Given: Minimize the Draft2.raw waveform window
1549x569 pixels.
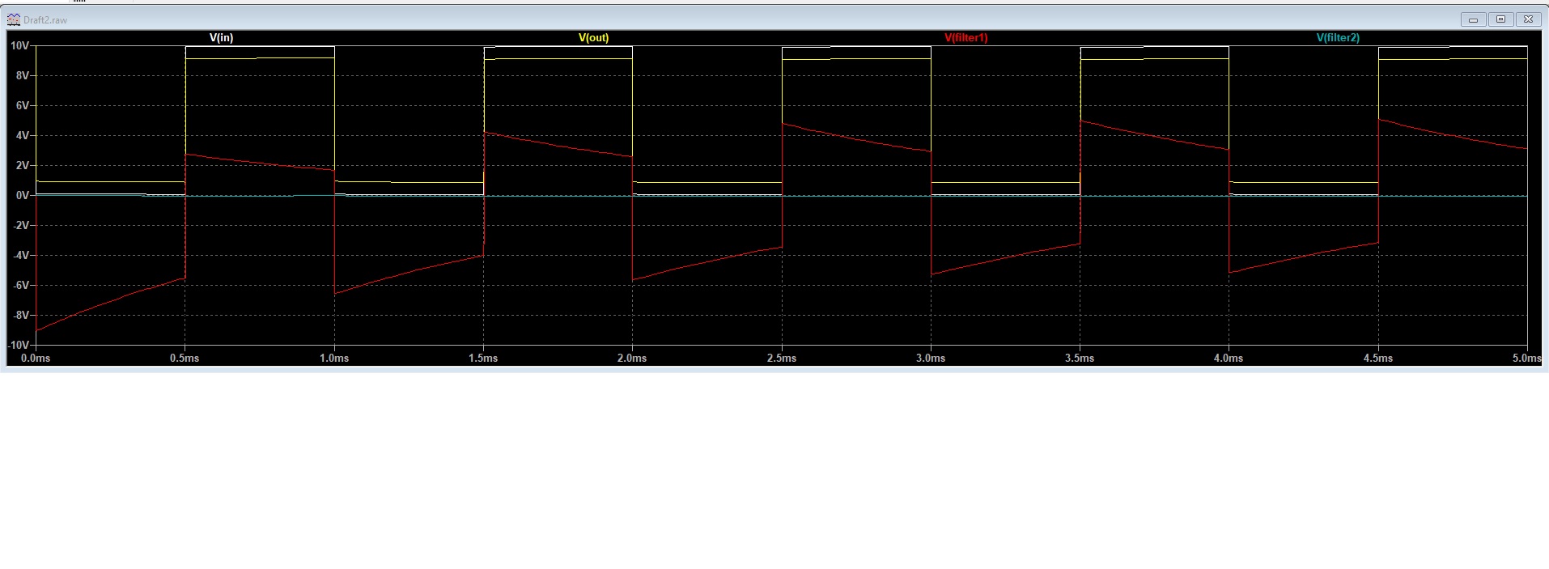Looking at the screenshot, I should (x=1473, y=19).
